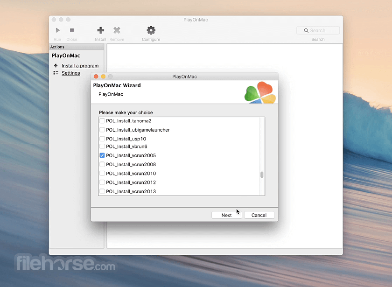This screenshot has width=392, height=287.
Task: Click the POL_Install_ubigamelauncher label text
Action: (x=138, y=130)
